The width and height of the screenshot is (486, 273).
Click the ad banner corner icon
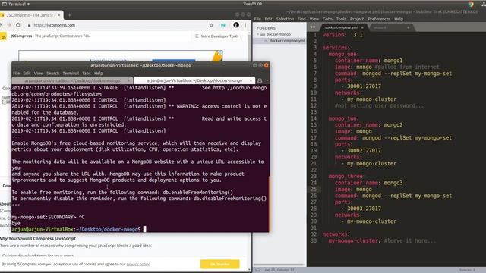(x=220, y=53)
